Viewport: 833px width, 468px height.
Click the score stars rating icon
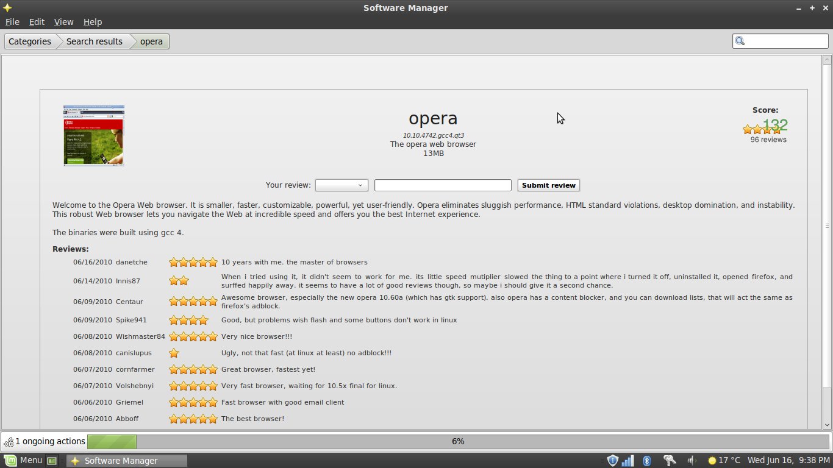[762, 129]
